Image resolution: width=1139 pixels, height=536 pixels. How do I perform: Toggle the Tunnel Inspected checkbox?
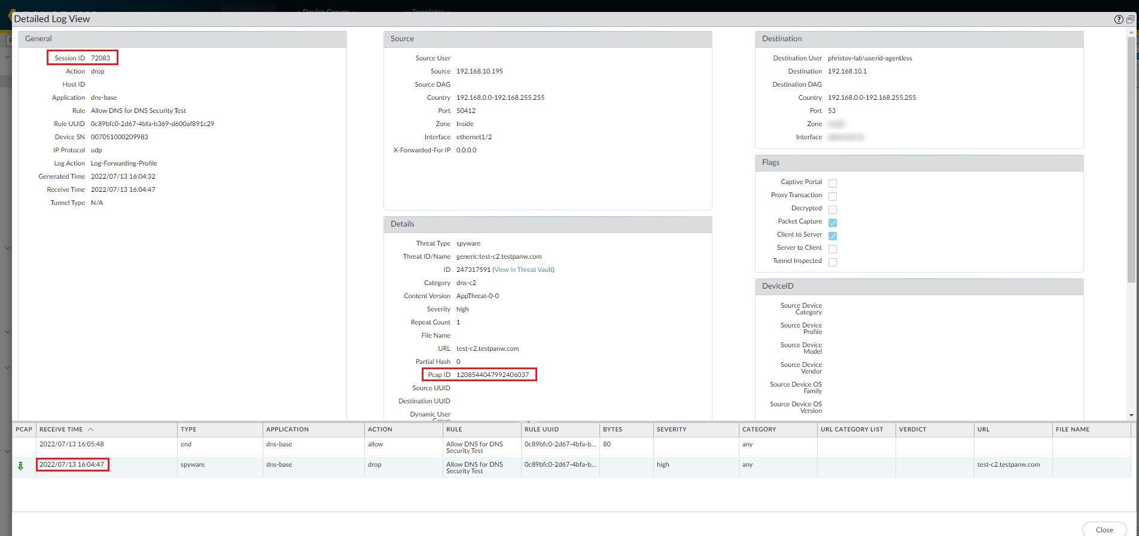point(833,262)
